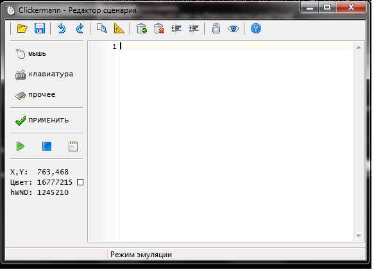The height and width of the screenshot is (270, 374).
Task: Start script playback with green play button
Action: click(21, 146)
